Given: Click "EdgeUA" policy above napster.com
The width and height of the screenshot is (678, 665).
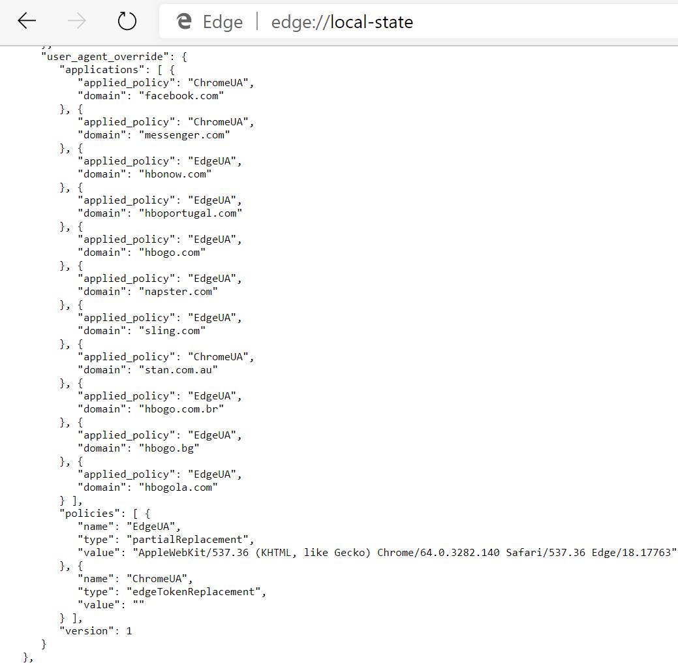Looking at the screenshot, I should 212,279.
